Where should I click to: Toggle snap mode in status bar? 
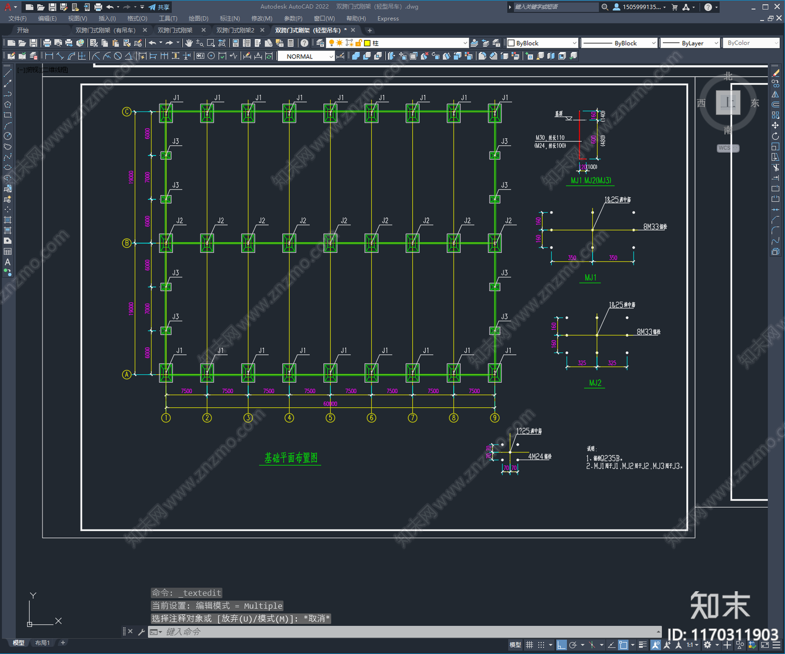541,645
